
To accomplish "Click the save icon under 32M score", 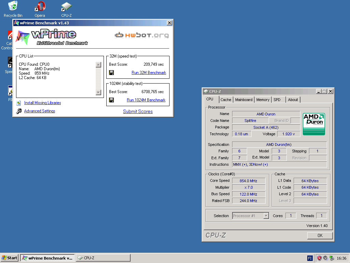I will point(111,73).
